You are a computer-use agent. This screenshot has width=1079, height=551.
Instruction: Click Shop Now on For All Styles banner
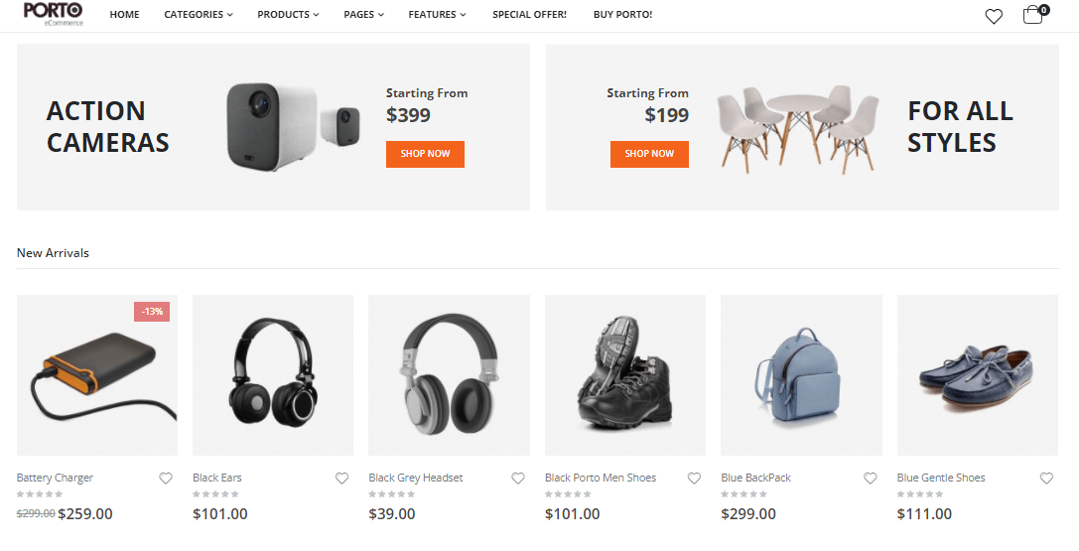649,154
